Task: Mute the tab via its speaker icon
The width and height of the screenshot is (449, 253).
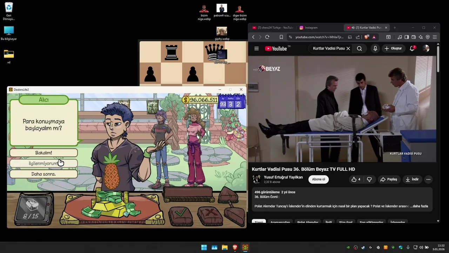Action: tap(353, 27)
